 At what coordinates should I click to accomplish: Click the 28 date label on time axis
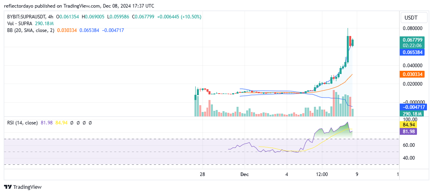coord(203,174)
